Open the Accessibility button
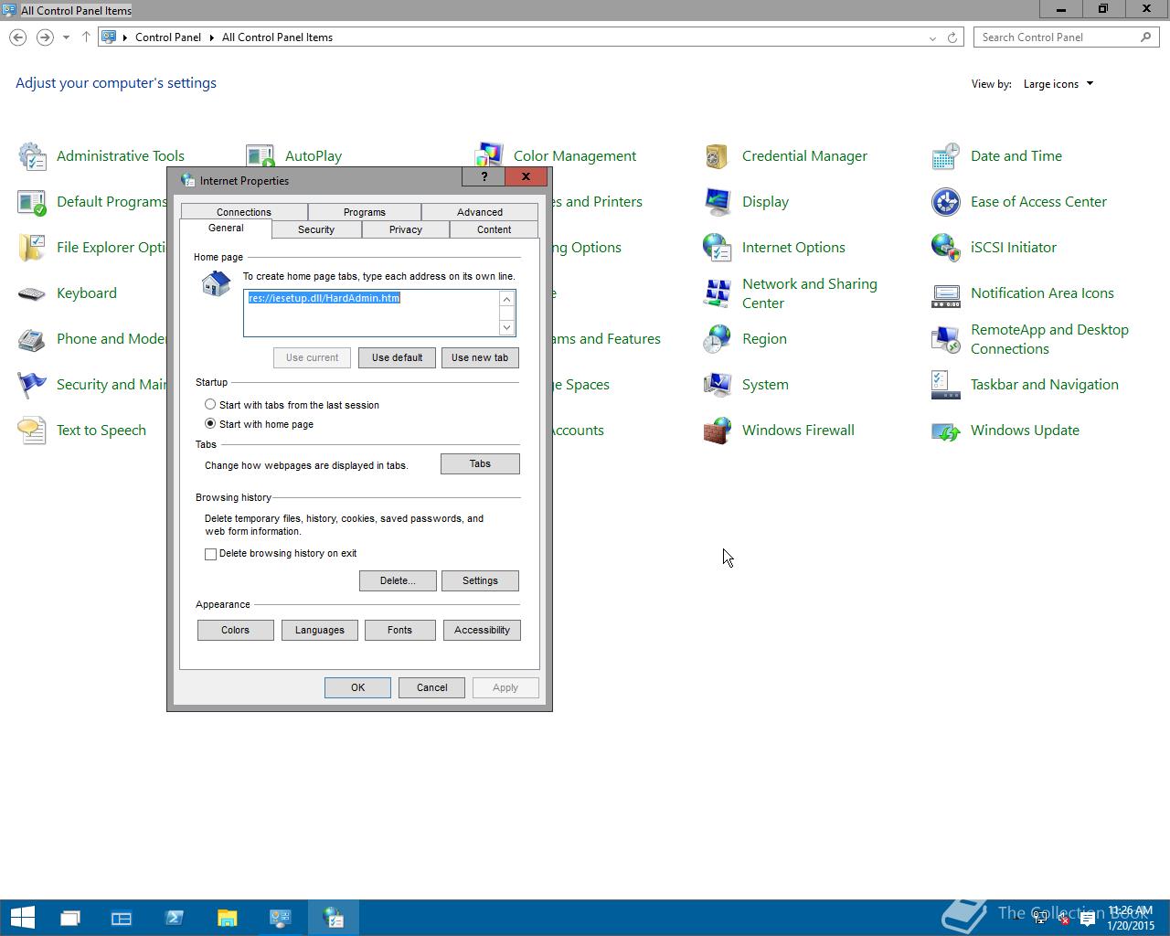The width and height of the screenshot is (1170, 936). 482,630
